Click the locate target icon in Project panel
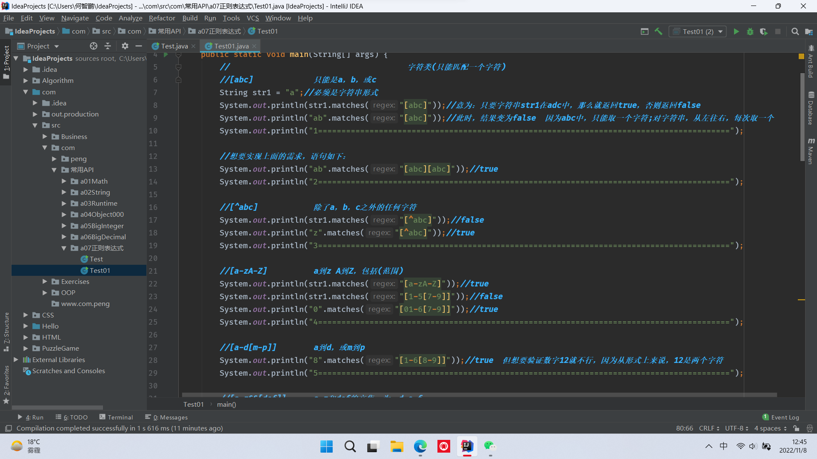 pos(94,46)
